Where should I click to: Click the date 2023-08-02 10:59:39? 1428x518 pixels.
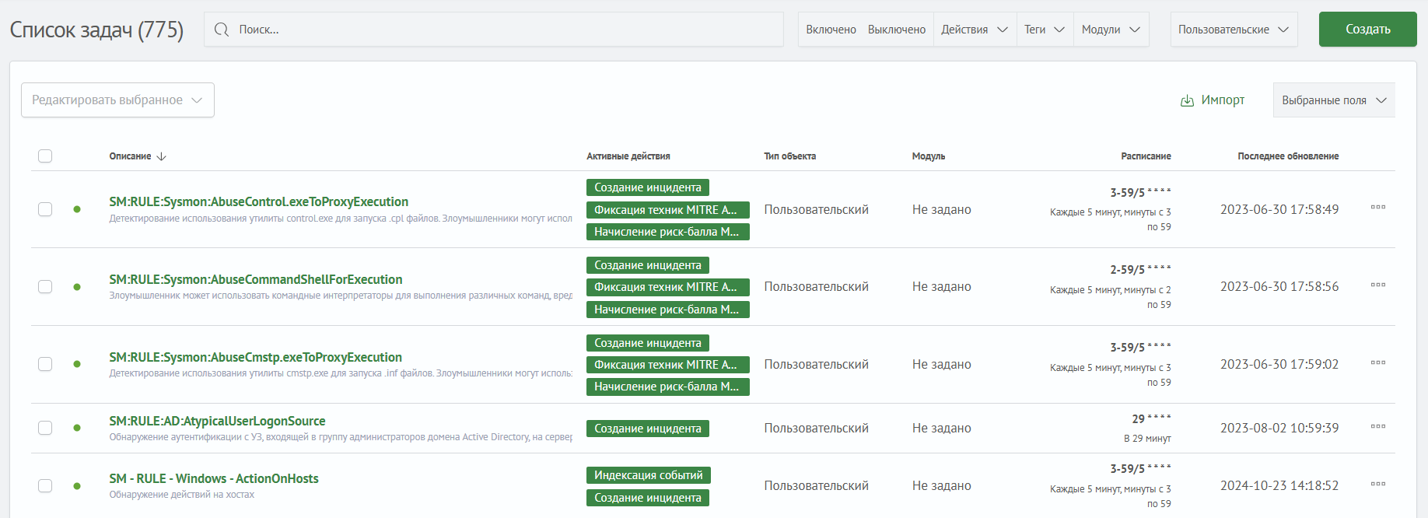click(1279, 428)
